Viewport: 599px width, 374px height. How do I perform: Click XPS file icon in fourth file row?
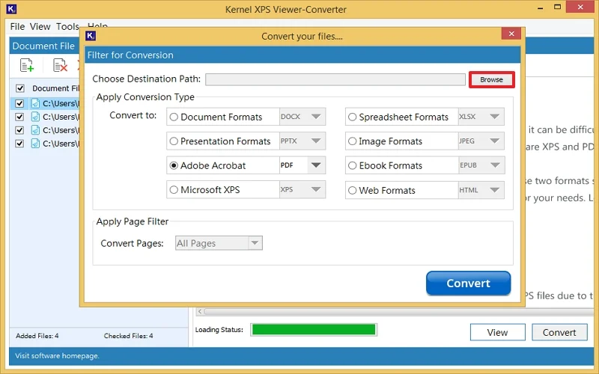coord(35,144)
